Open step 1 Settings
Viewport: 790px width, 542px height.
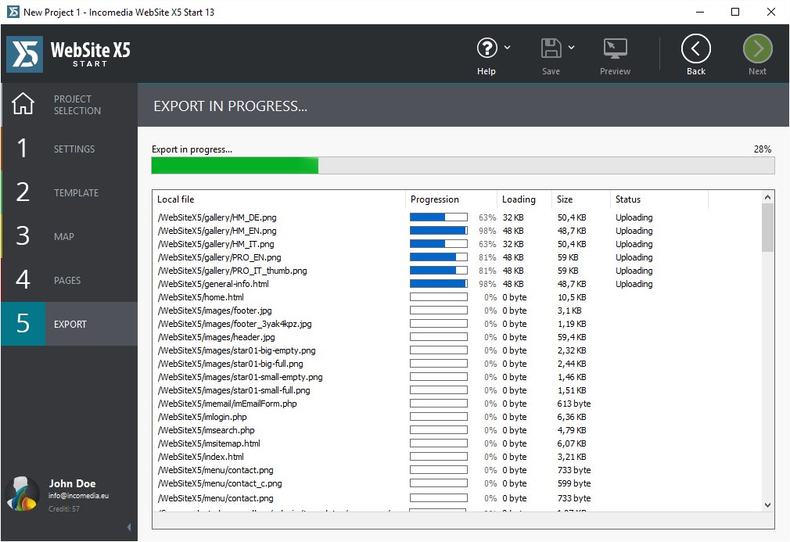pos(69,149)
